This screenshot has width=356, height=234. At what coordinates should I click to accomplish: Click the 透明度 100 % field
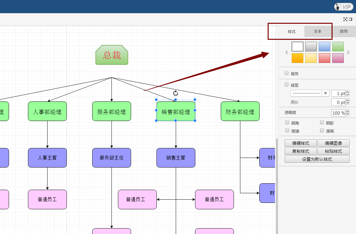tap(338, 113)
